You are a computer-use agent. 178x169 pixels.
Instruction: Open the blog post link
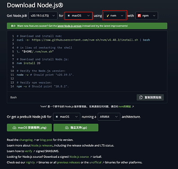(x=46, y=140)
